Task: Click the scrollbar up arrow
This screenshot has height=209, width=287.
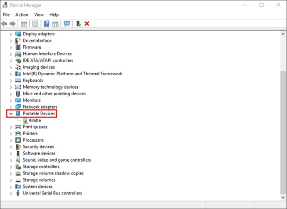Action: point(283,34)
